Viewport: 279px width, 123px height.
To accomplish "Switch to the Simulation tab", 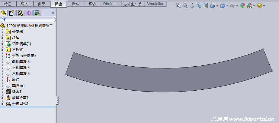I will pos(155,4).
